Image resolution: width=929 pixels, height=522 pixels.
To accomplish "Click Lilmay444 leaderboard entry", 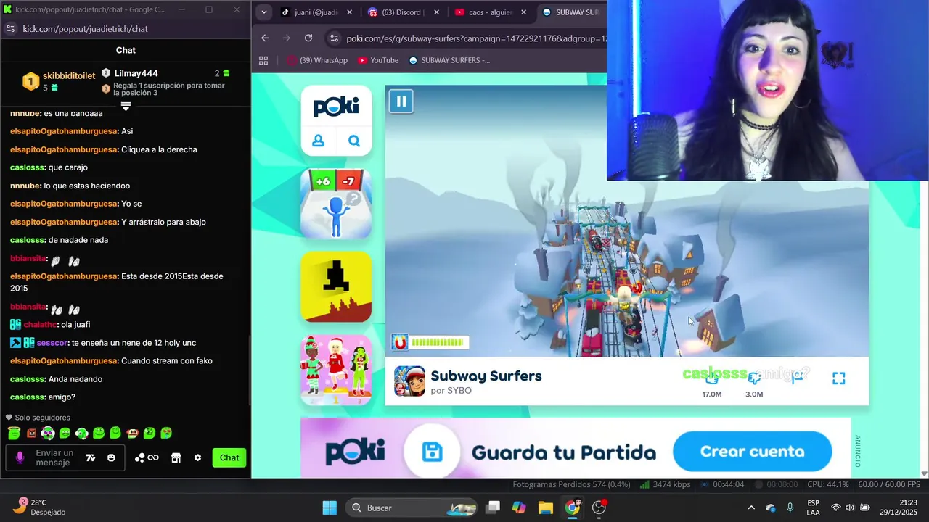I will pos(136,73).
